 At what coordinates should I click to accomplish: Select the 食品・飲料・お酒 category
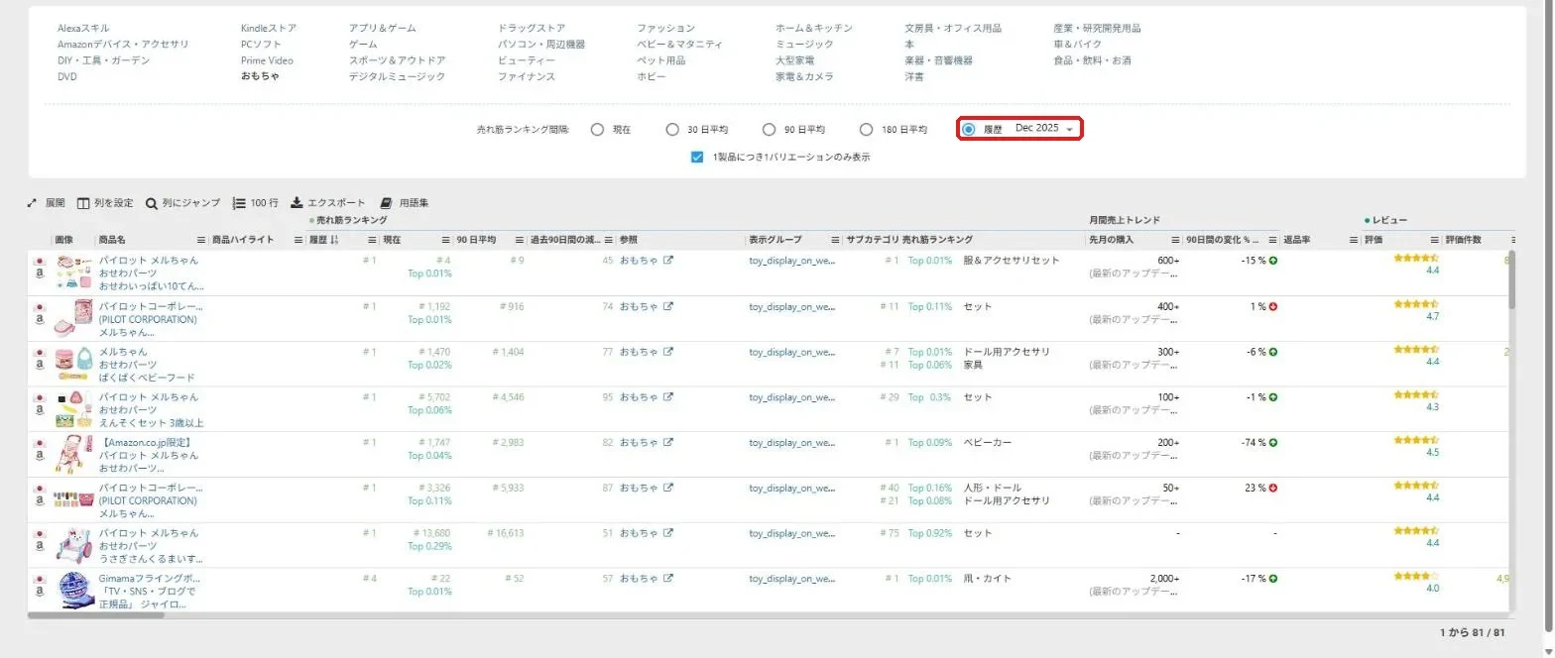(x=1092, y=60)
